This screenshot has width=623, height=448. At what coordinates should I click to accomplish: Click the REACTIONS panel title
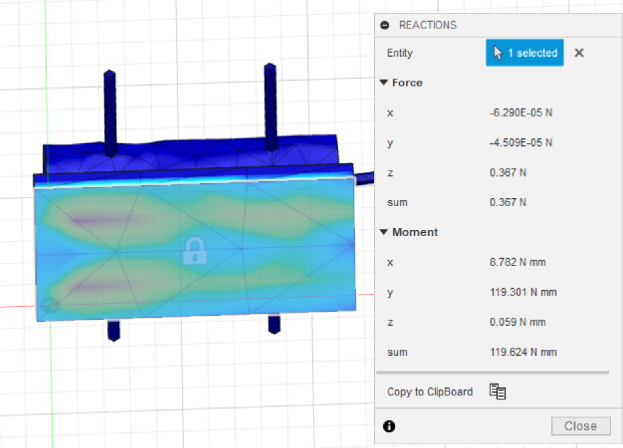(428, 25)
